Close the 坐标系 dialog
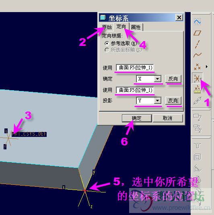Viewport: 214px width, 215px height. coord(179,17)
